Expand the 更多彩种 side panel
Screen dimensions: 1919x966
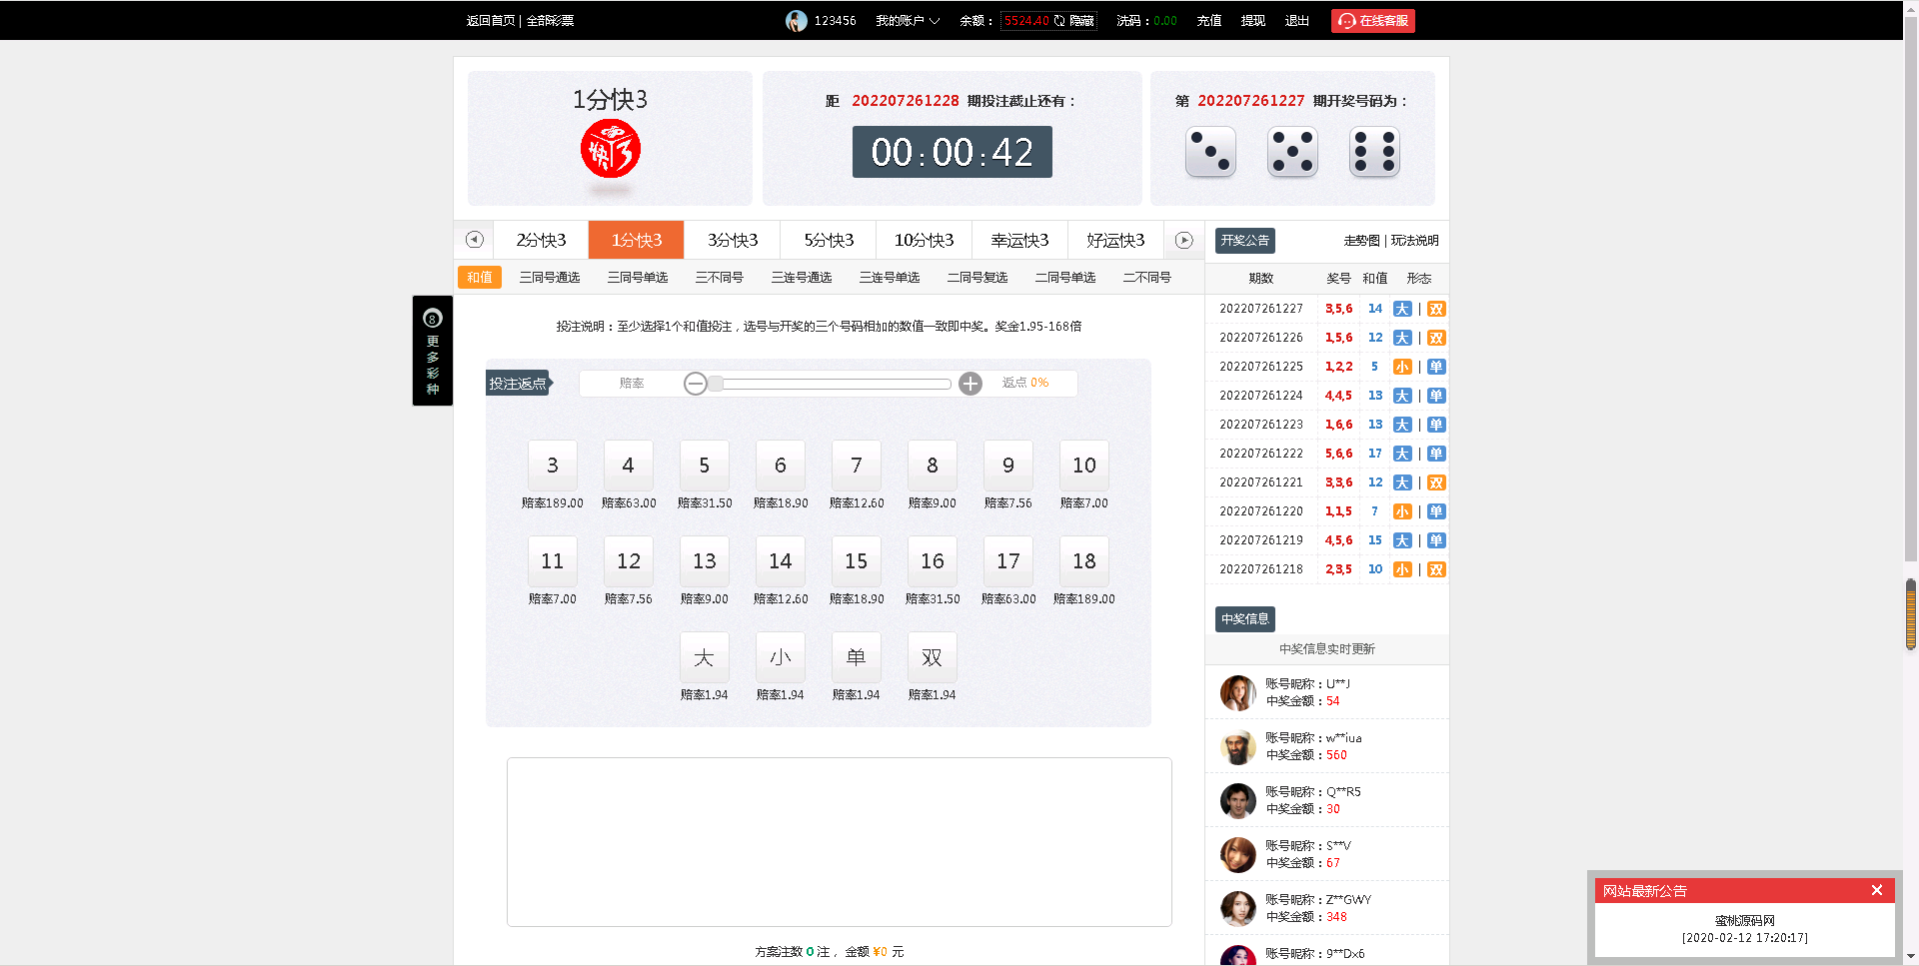point(433,351)
